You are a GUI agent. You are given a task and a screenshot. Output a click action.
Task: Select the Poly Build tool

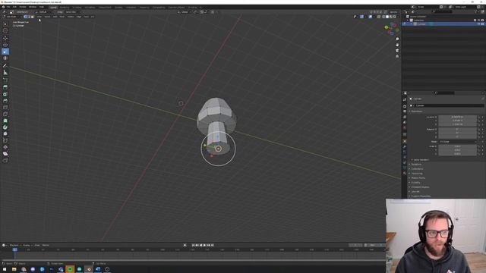[x=5, y=121]
